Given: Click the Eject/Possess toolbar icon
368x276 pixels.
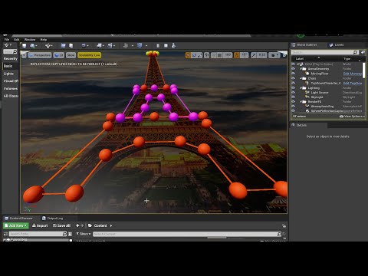Looking at the screenshot, I should [174, 45].
